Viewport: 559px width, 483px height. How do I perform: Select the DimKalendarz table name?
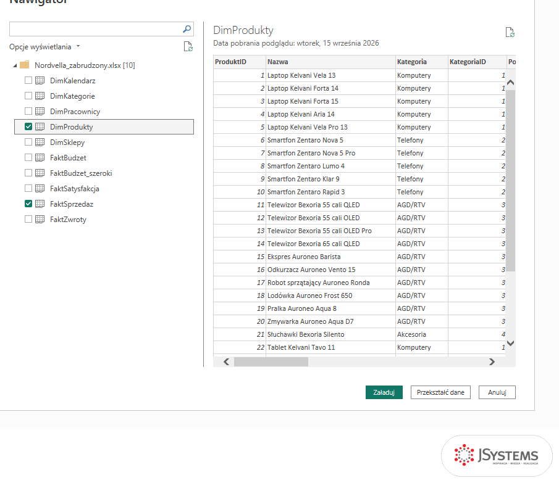click(73, 81)
